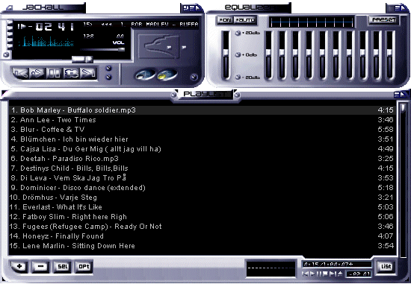
Task: Pause playback with the main pause button
Action: pos(54,73)
